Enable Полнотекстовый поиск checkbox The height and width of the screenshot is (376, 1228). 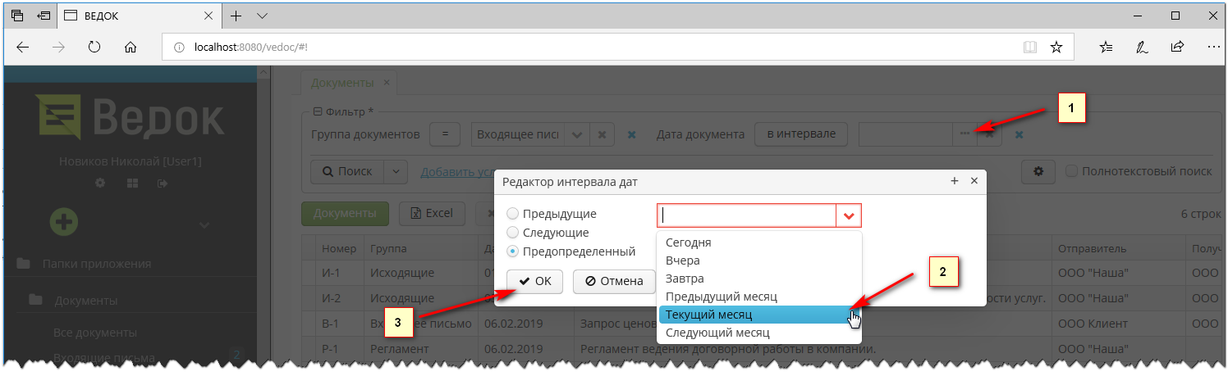point(1071,171)
